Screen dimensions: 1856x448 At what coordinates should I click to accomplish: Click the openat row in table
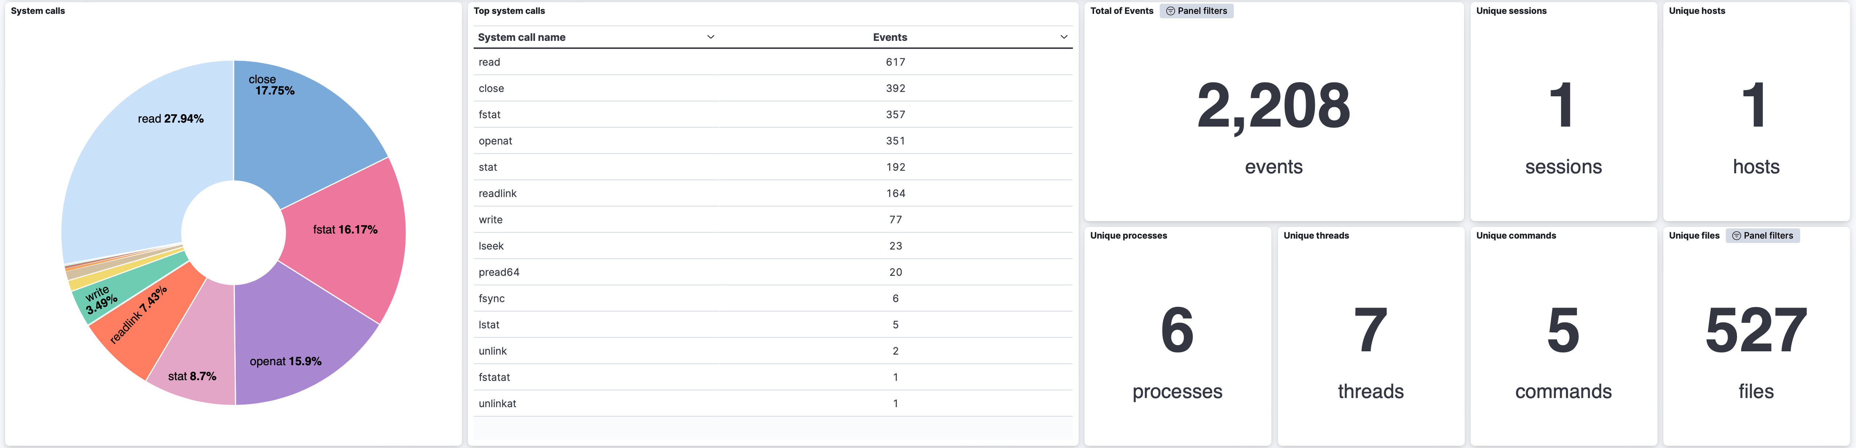pyautogui.click(x=773, y=140)
